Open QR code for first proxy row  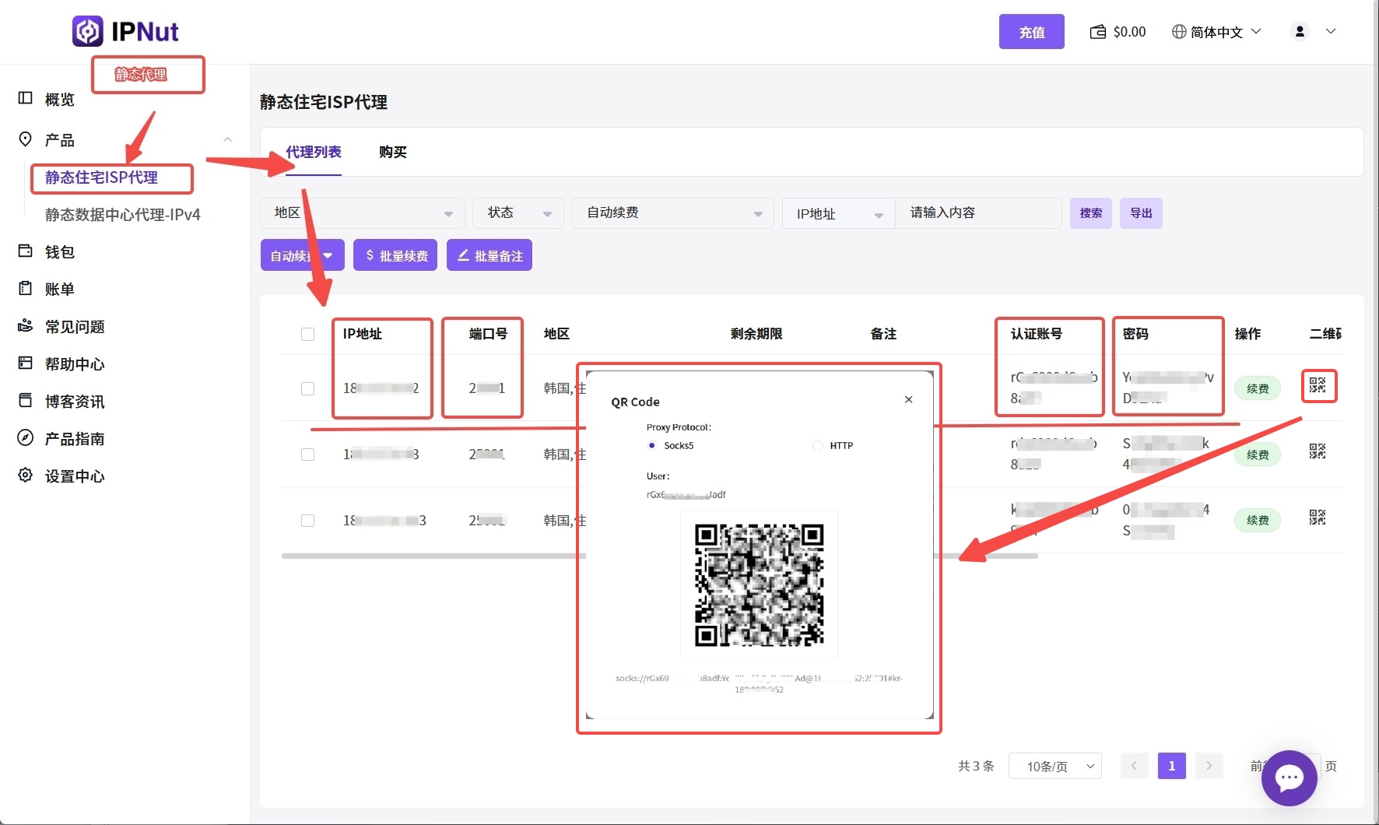click(x=1318, y=385)
